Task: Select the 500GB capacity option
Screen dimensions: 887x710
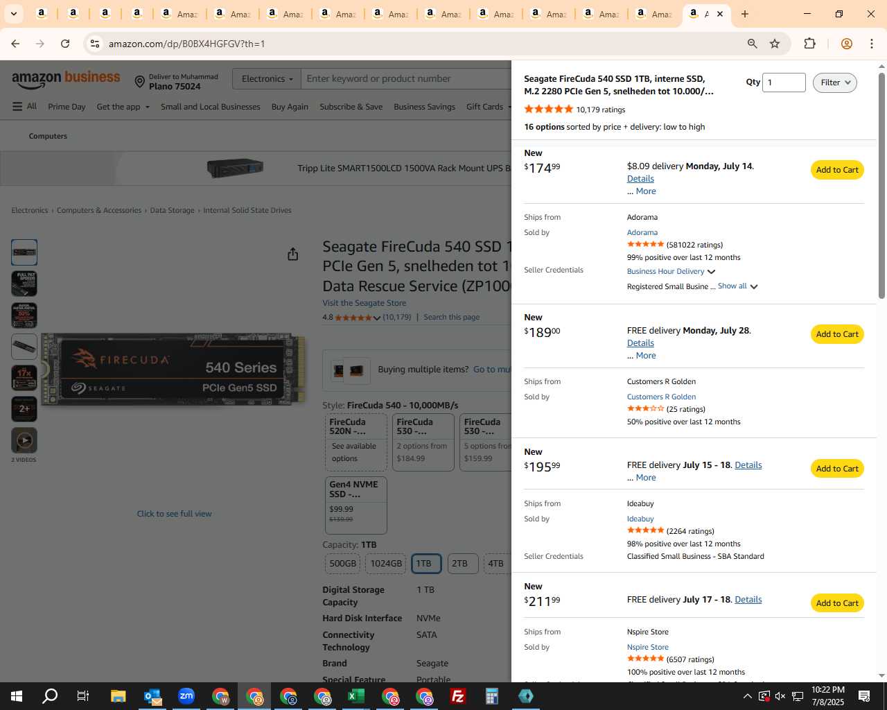Action: click(x=342, y=564)
